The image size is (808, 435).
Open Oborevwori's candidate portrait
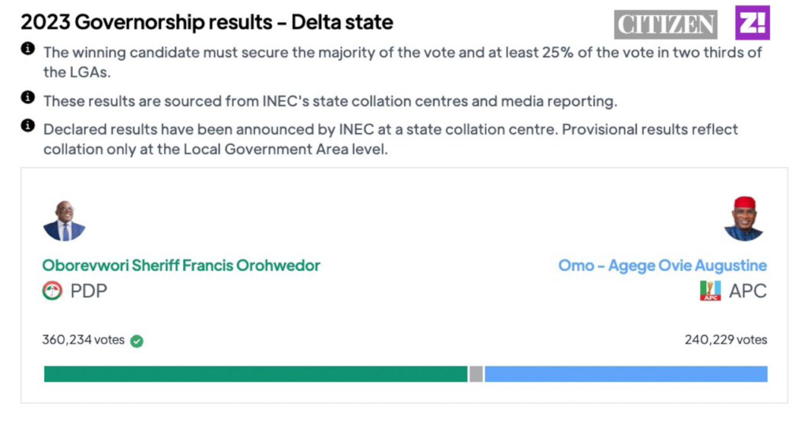point(64,221)
